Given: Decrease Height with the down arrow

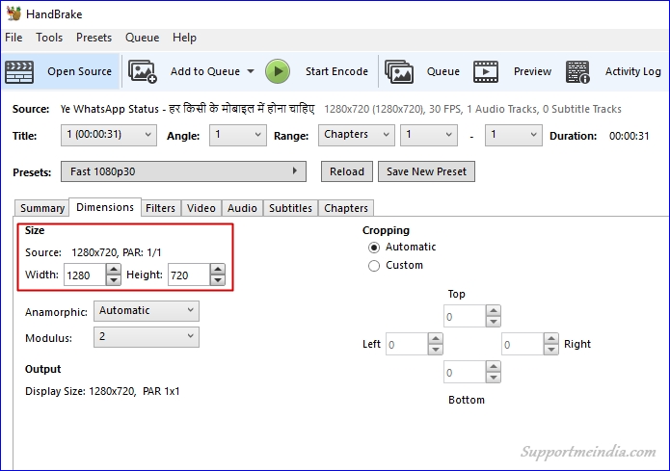Looking at the screenshot, I should point(218,280).
